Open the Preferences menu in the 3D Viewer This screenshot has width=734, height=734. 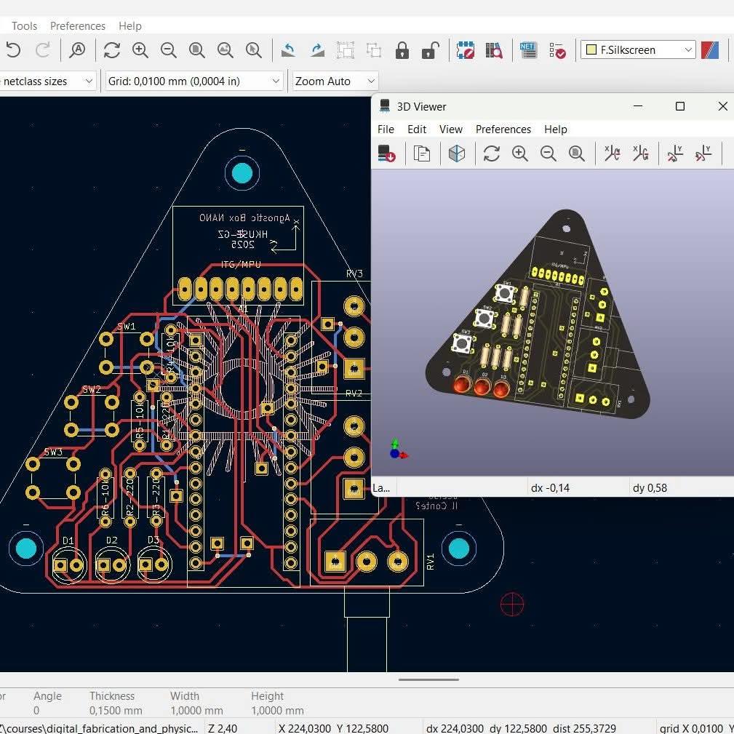pyautogui.click(x=503, y=129)
